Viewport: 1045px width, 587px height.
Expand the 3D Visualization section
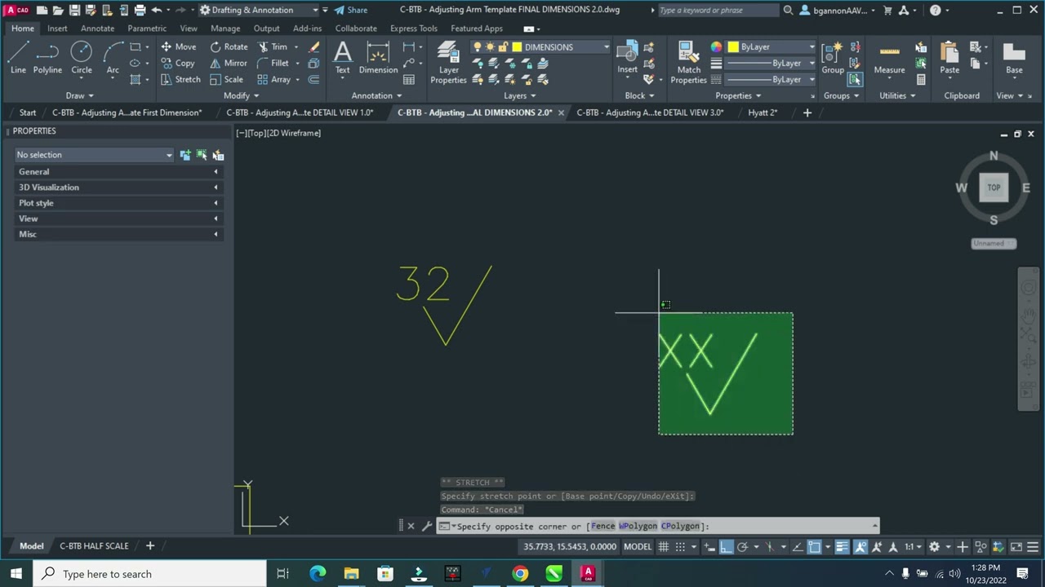coord(118,188)
